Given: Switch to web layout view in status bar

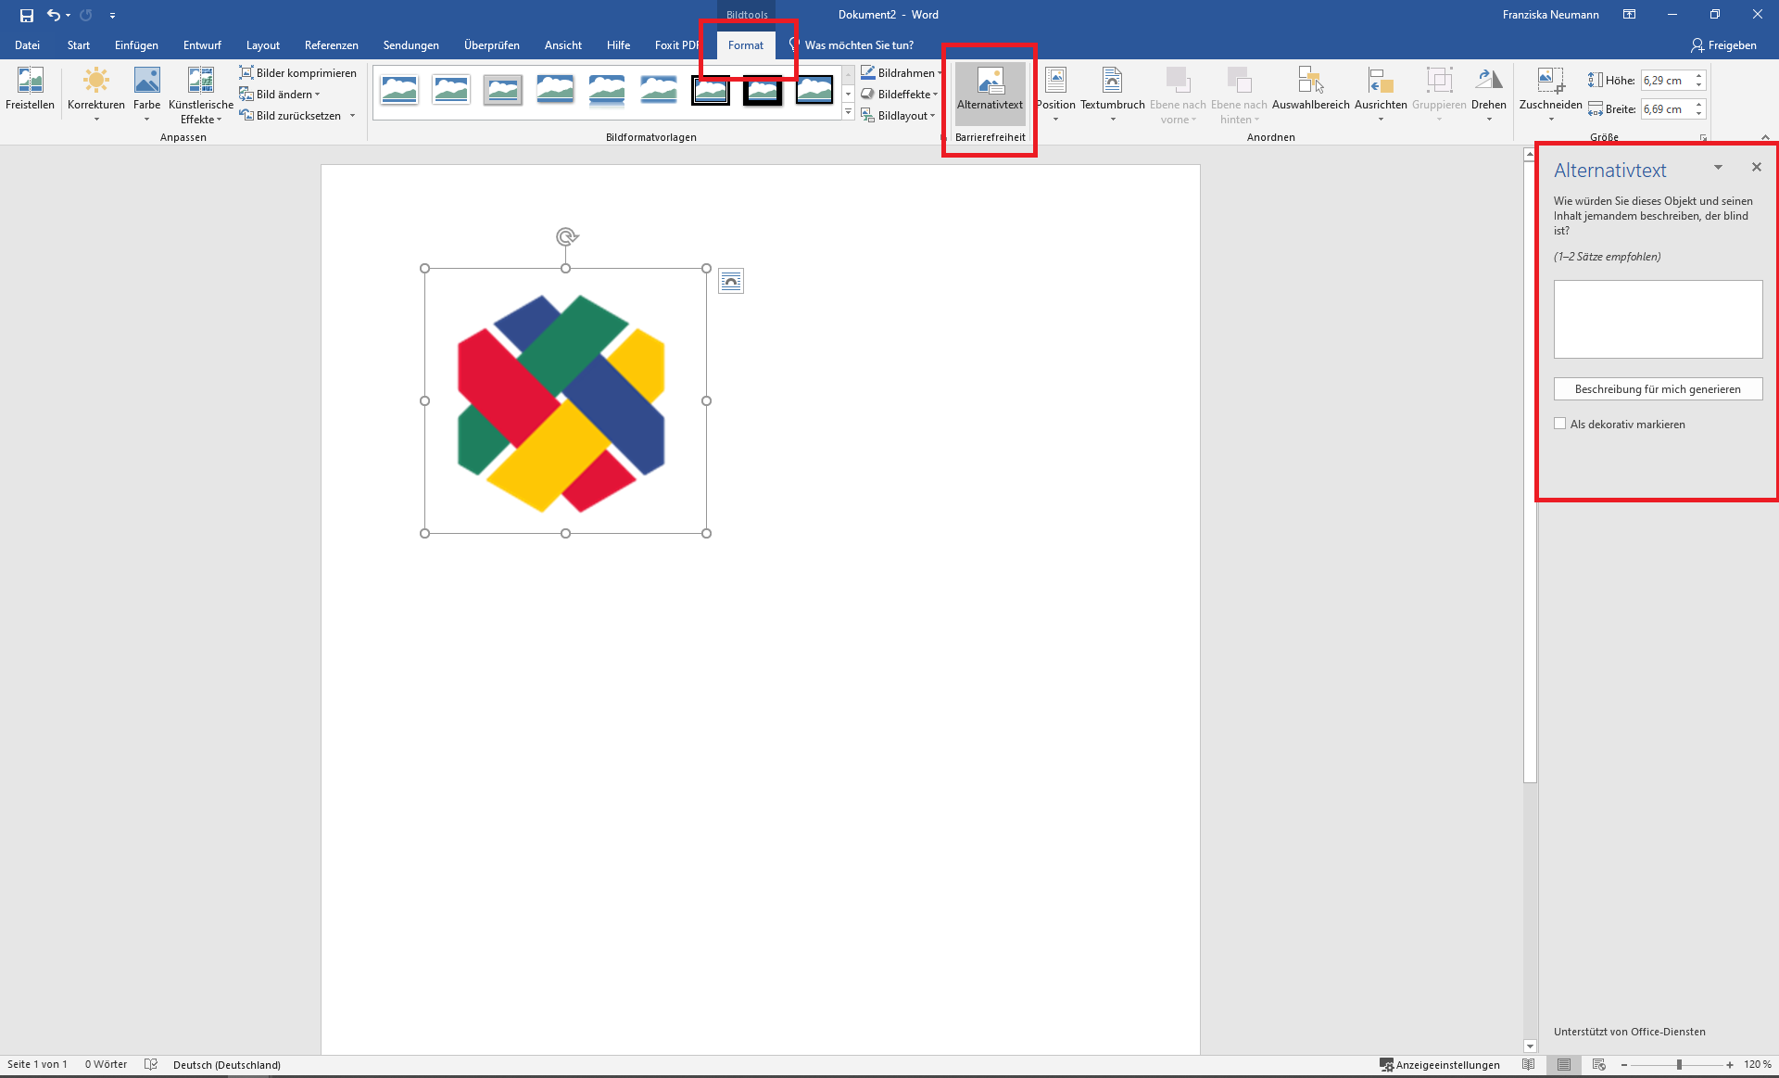Looking at the screenshot, I should click(1599, 1064).
